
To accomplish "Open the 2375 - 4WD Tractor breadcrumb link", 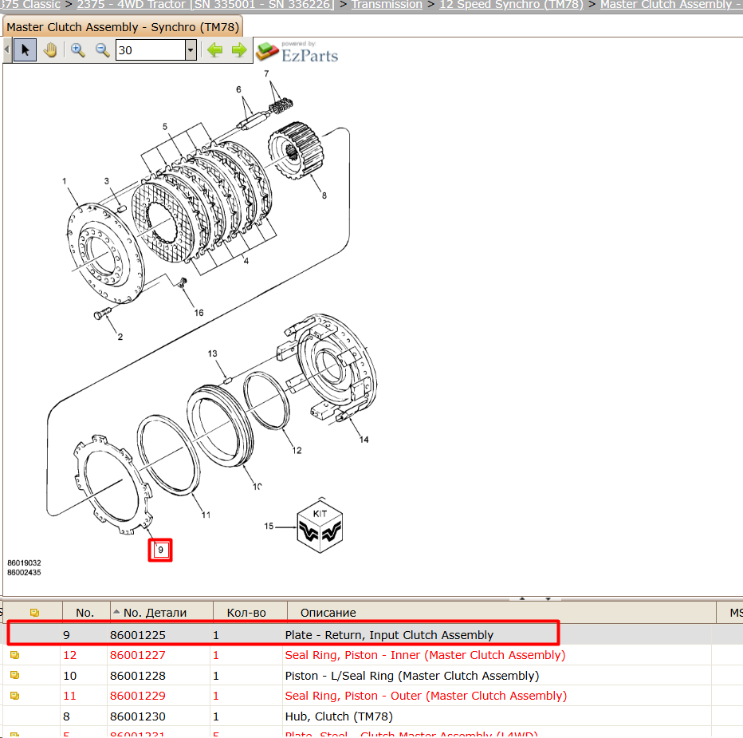I will (206, 5).
